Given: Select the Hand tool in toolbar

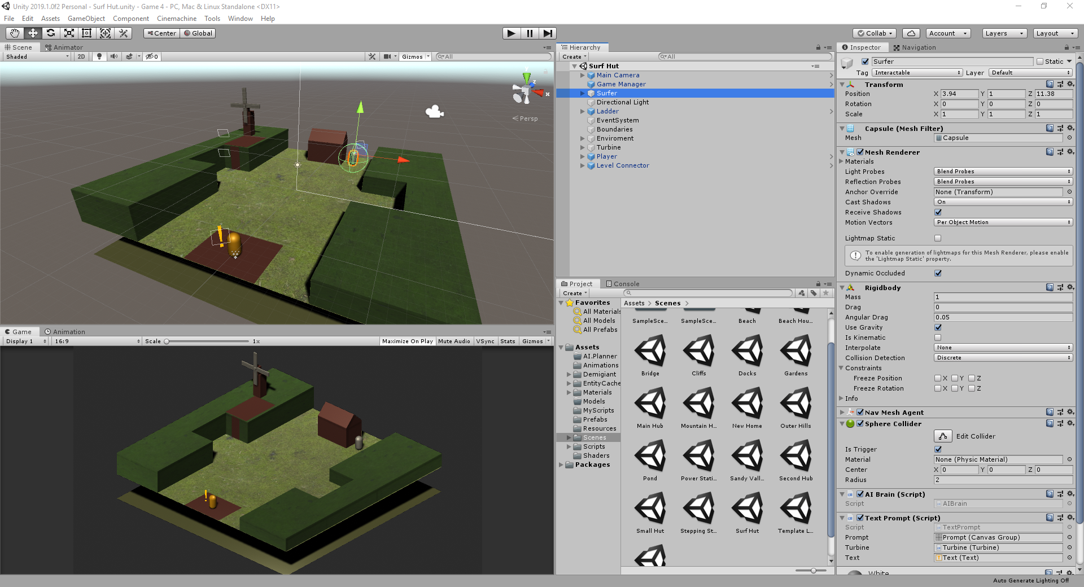Looking at the screenshot, I should pyautogui.click(x=15, y=33).
